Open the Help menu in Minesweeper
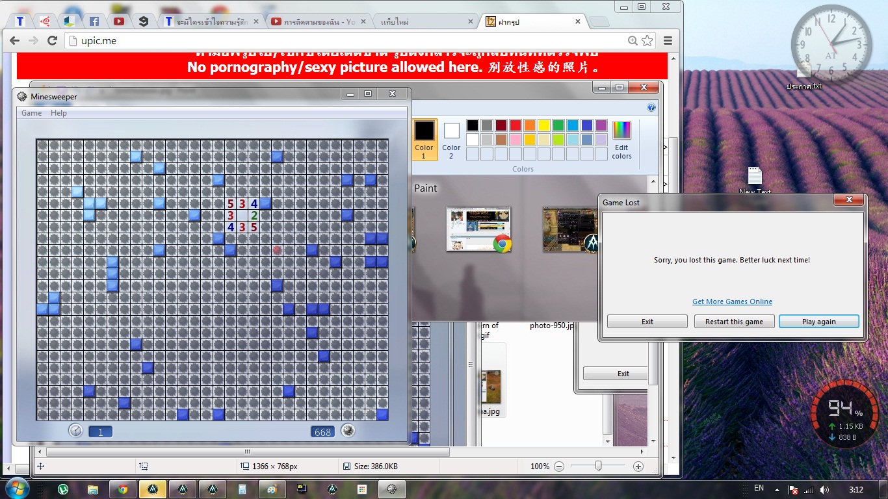 [59, 113]
